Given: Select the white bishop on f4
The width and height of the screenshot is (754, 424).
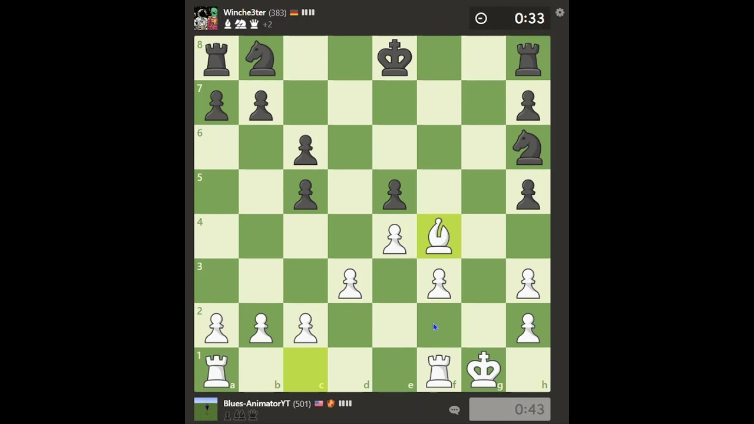Looking at the screenshot, I should tap(439, 236).
